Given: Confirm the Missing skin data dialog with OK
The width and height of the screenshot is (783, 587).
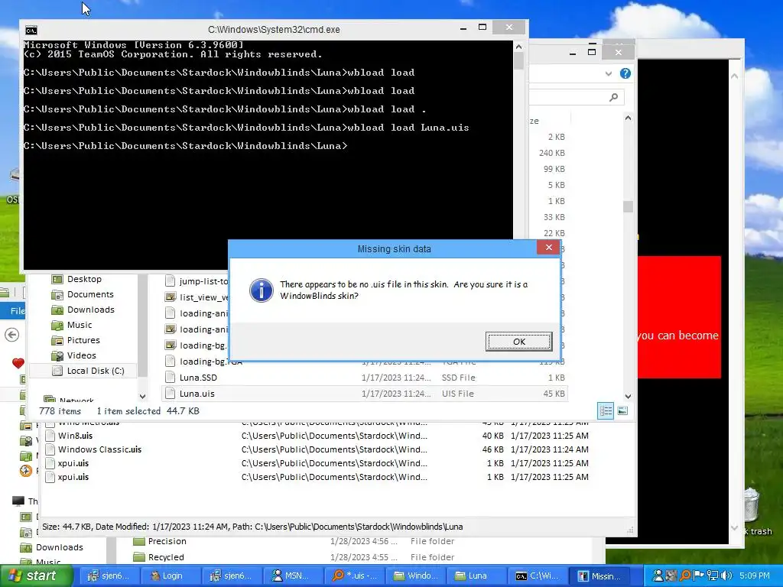Looking at the screenshot, I should click(519, 342).
